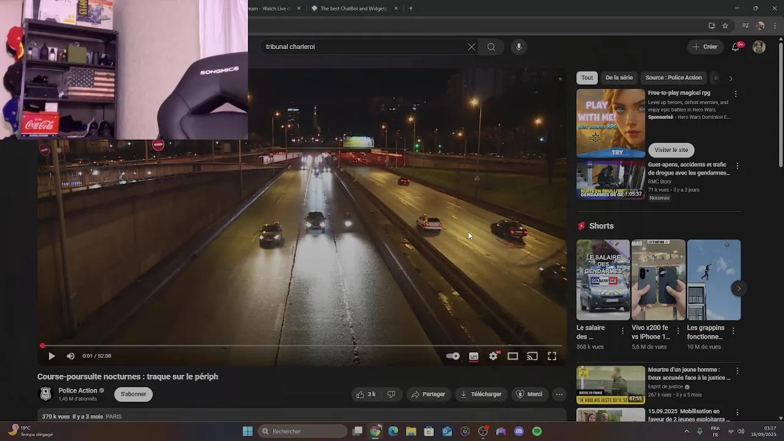Open options for 'Meurtre d'un jeune homme' video
This screenshot has width=784, height=441.
point(737,371)
